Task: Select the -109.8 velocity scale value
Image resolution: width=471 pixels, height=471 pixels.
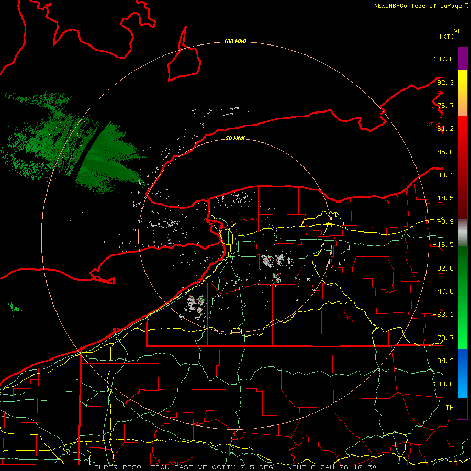Action: pos(441,384)
